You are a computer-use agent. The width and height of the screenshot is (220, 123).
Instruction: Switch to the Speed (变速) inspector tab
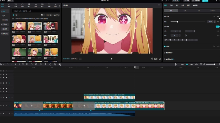[x=177, y=5]
